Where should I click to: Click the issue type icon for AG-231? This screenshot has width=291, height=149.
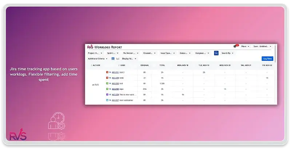click(107, 72)
